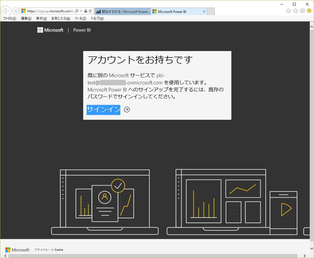
Task: Open the プライバシーと Cookie link
Action: tap(49, 250)
